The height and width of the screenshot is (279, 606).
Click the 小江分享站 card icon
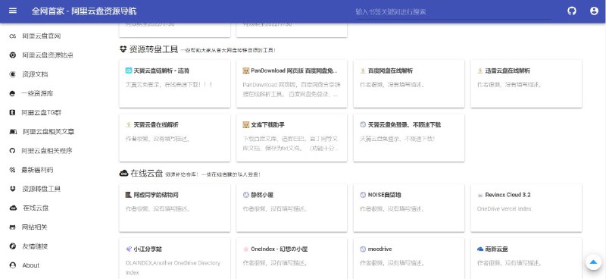tap(129, 249)
